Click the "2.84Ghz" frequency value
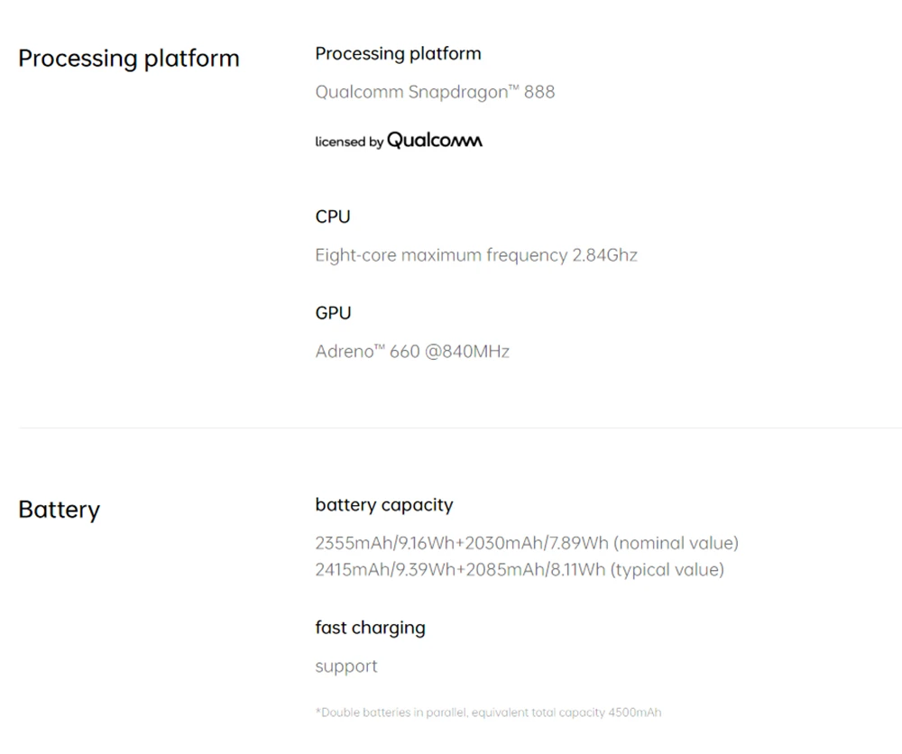Screen dimensions: 902x754 tap(604, 255)
